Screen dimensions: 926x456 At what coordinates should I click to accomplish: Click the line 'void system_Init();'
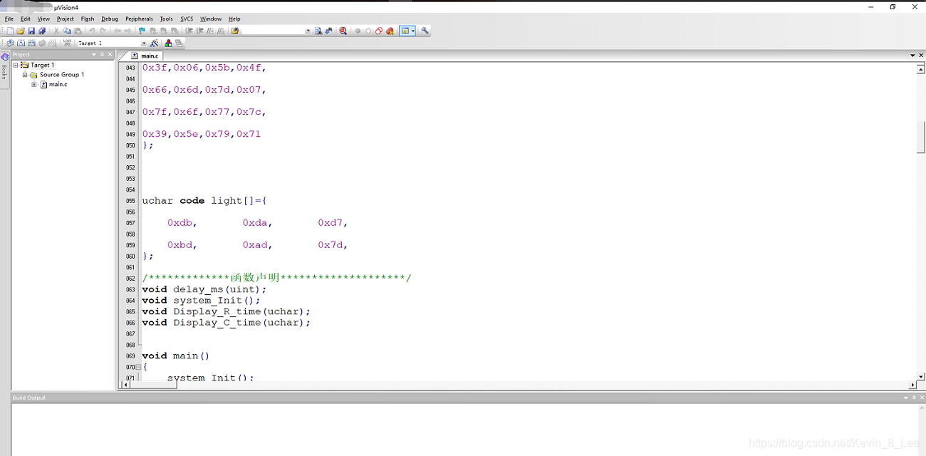[201, 300]
